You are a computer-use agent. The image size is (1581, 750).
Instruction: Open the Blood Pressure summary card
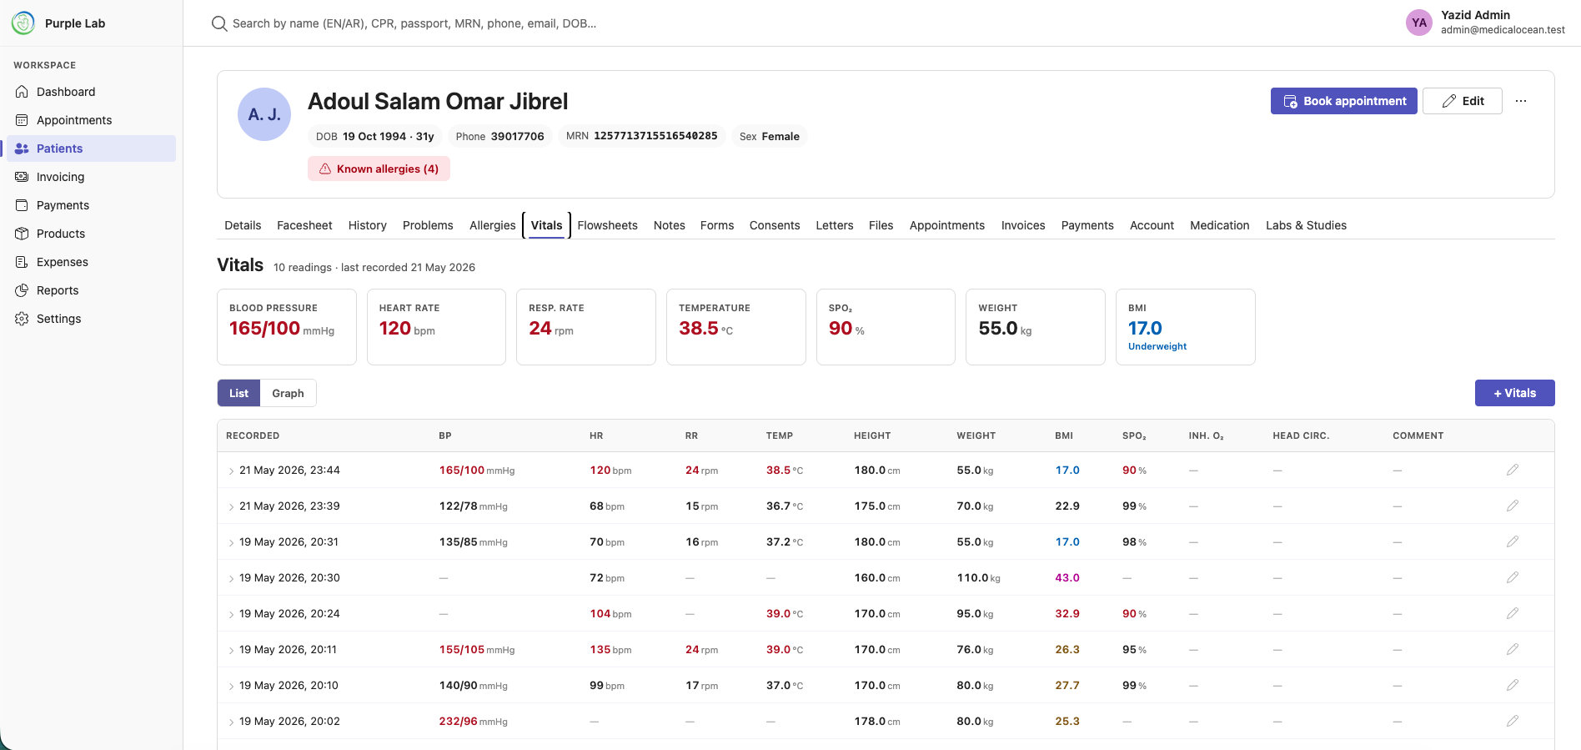[287, 327]
